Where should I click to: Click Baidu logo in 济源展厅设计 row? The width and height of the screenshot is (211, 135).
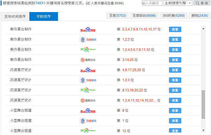(88, 70)
